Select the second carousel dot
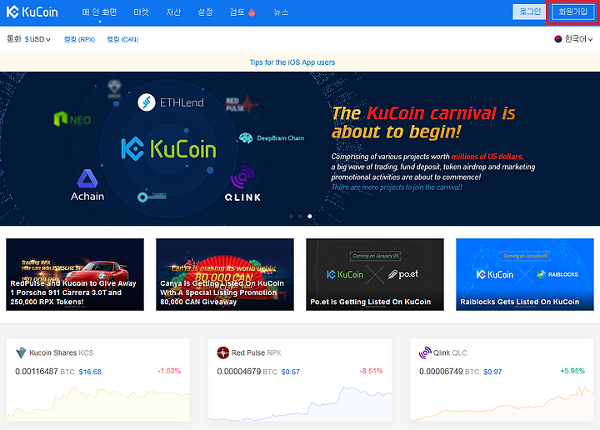 tap(300, 217)
